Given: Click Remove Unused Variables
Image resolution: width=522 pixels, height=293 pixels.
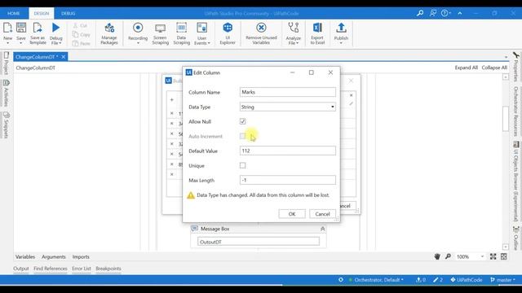Looking at the screenshot, I should coord(261,33).
